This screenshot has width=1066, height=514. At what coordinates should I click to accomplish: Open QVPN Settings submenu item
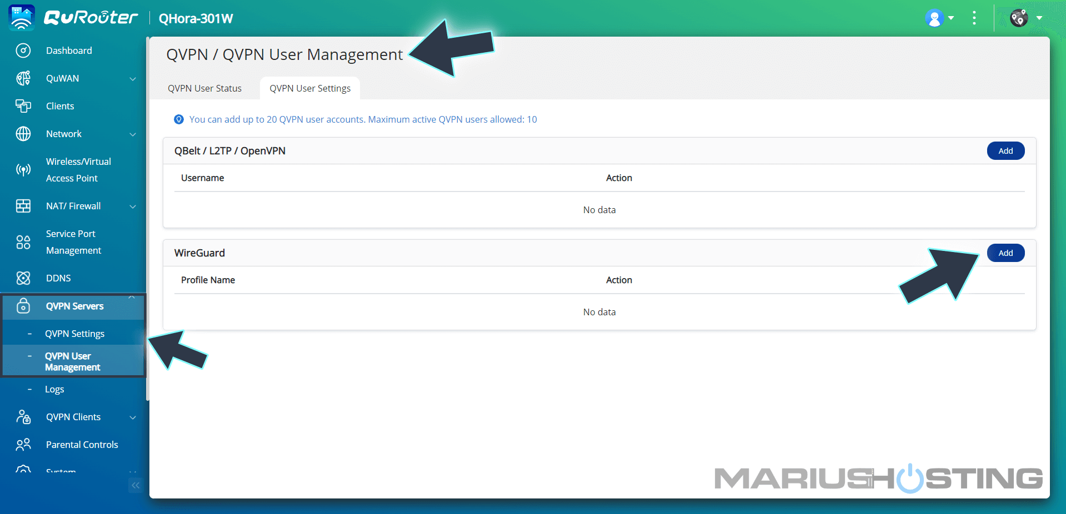[74, 334]
